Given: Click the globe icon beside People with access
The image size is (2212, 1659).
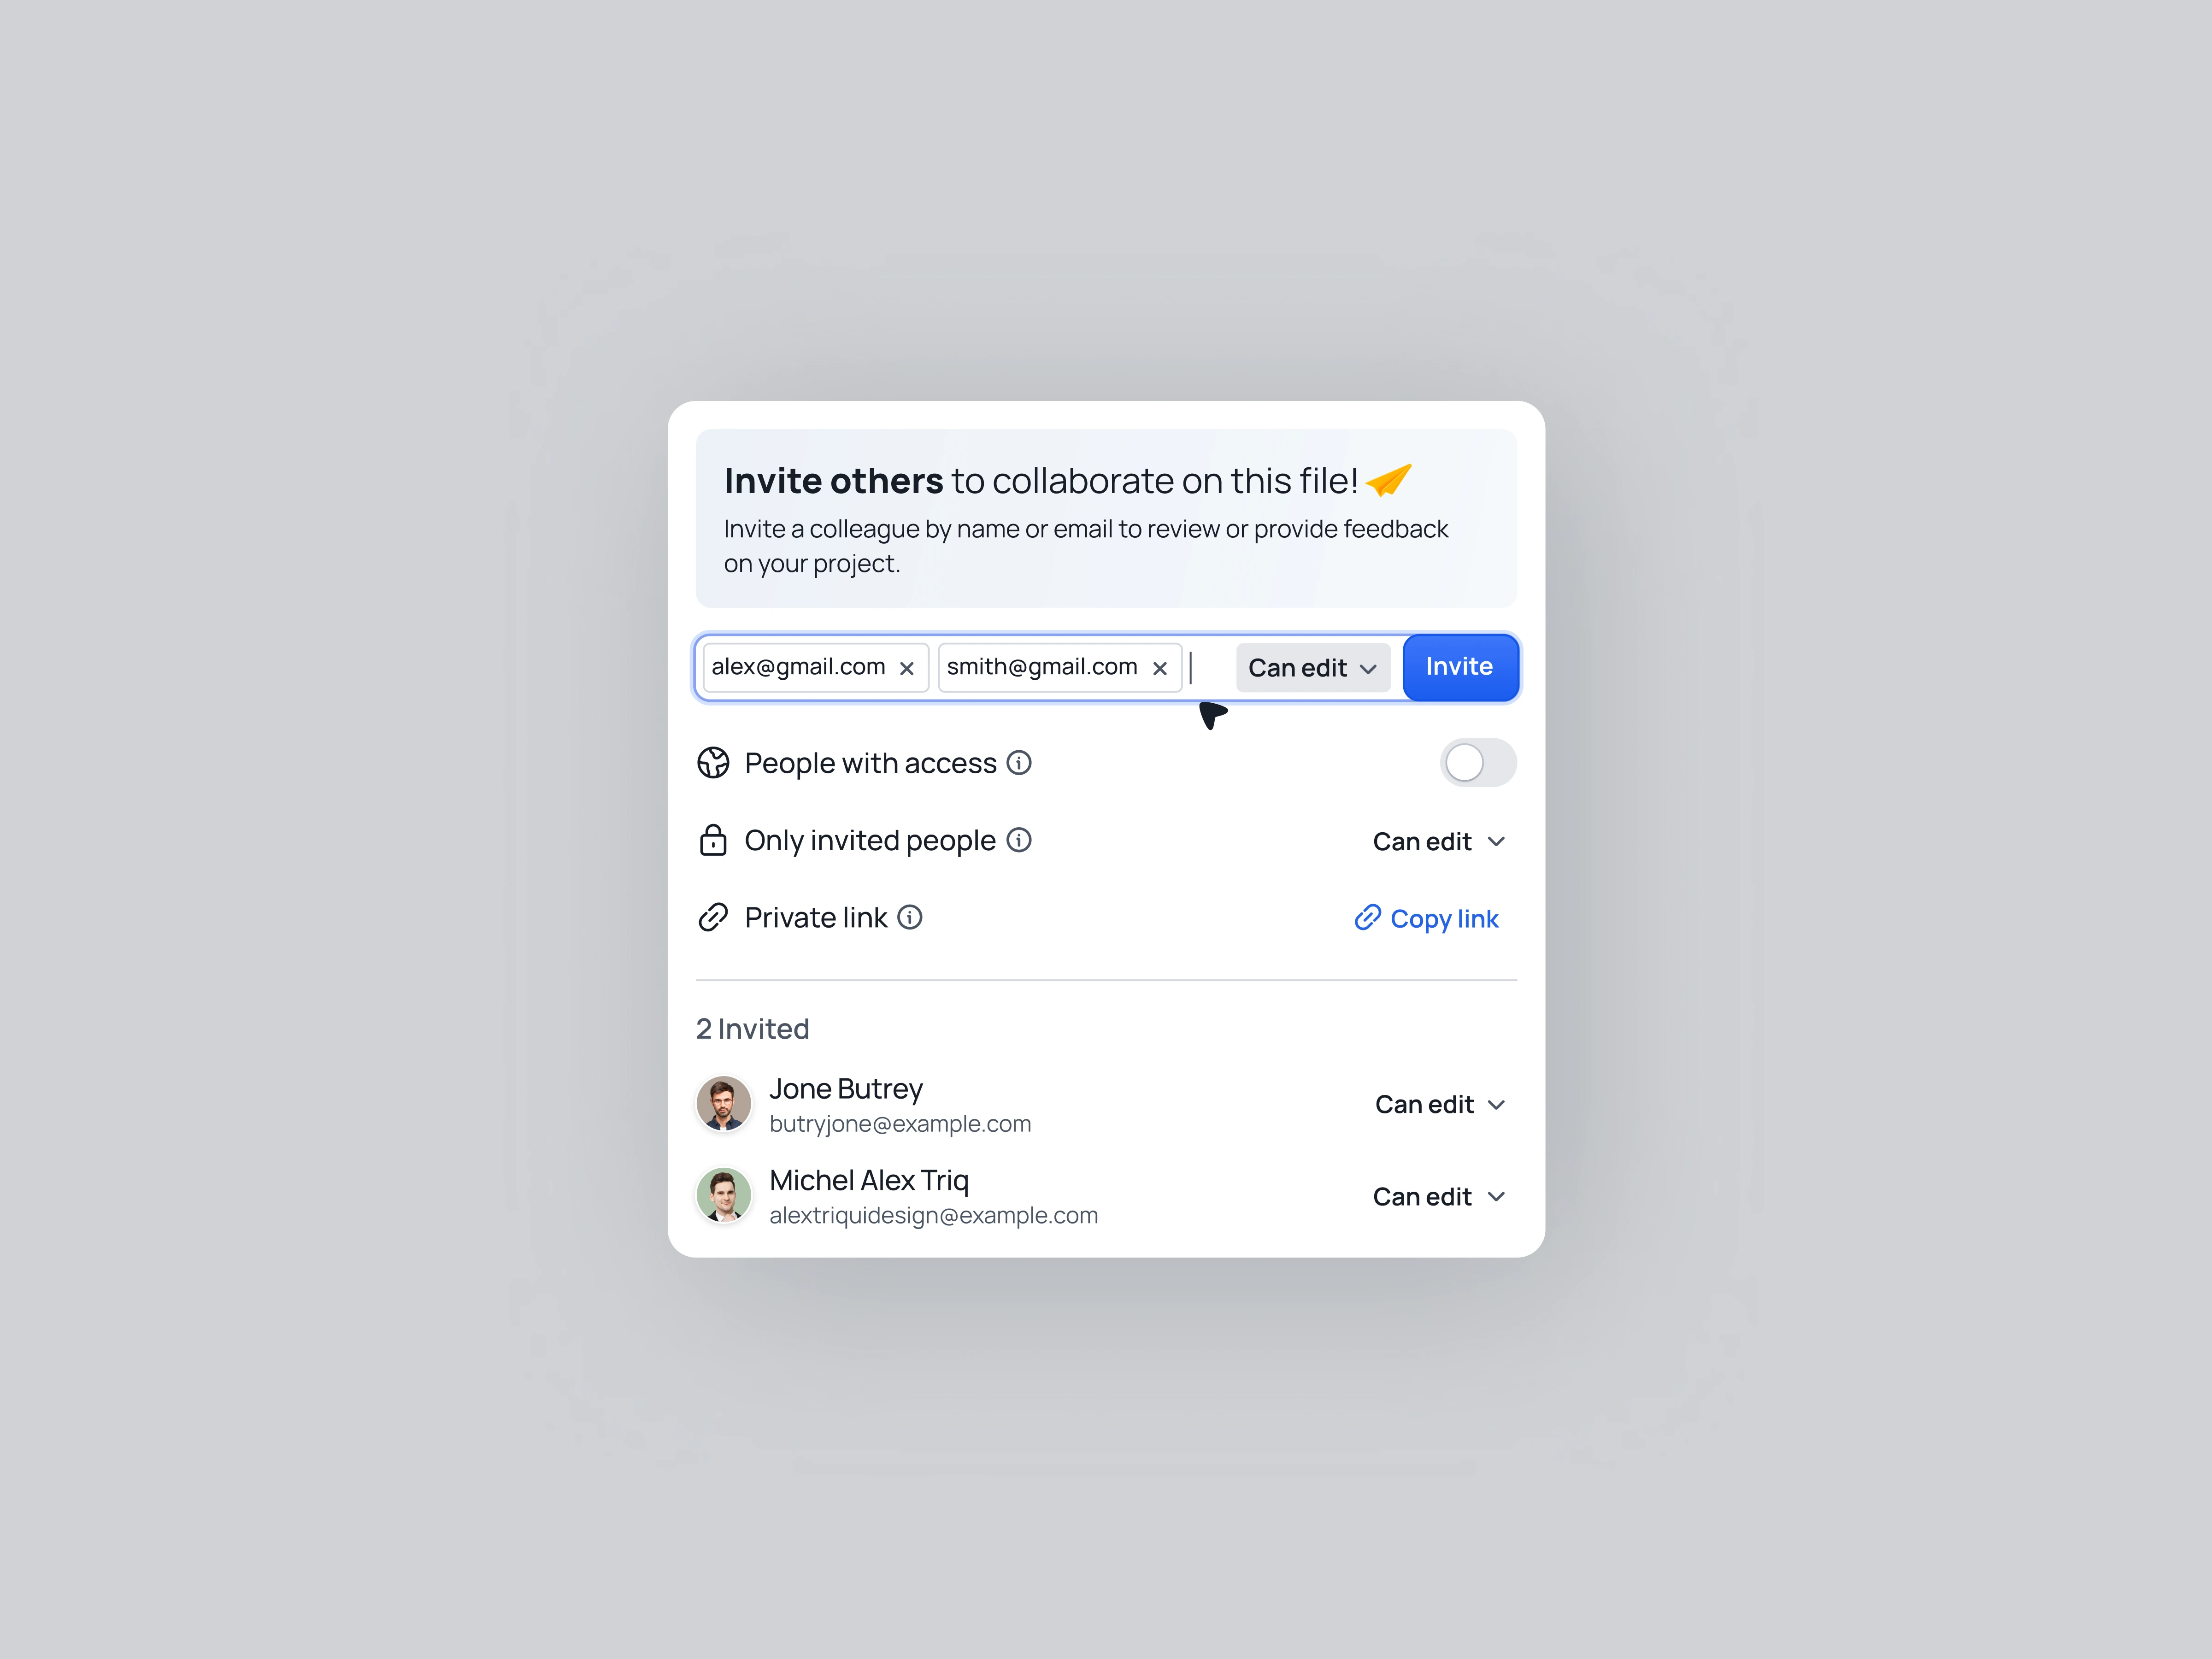Looking at the screenshot, I should click(x=713, y=763).
